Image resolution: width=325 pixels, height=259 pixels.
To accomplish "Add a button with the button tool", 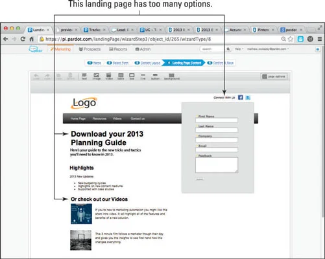I will 155,76.
